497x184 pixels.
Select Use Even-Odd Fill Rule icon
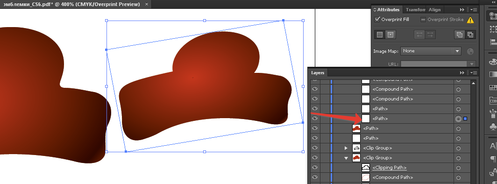[470, 35]
